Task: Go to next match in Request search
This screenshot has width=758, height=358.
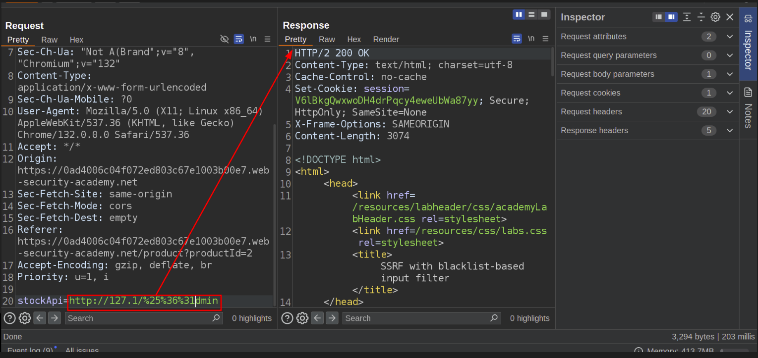Action: point(55,318)
